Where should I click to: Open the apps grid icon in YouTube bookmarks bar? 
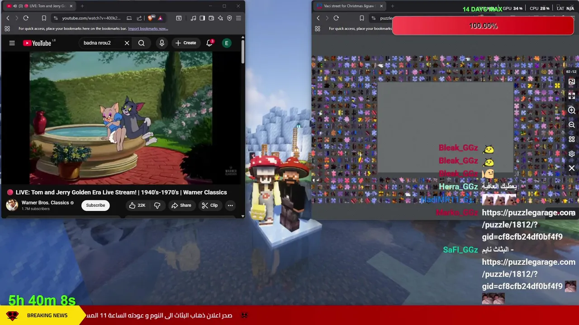(7, 28)
